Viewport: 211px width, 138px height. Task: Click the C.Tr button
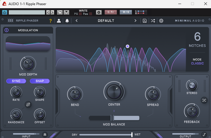pos(111,12)
